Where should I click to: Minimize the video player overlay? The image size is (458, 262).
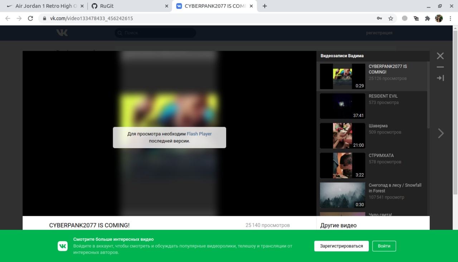(440, 67)
